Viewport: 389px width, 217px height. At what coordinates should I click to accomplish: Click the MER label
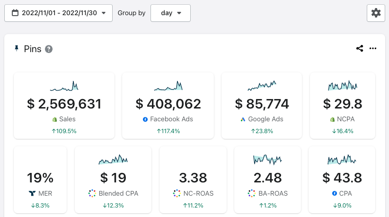point(45,193)
